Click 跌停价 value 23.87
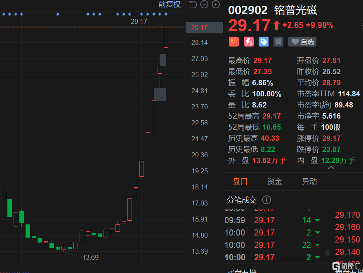 click(331, 149)
